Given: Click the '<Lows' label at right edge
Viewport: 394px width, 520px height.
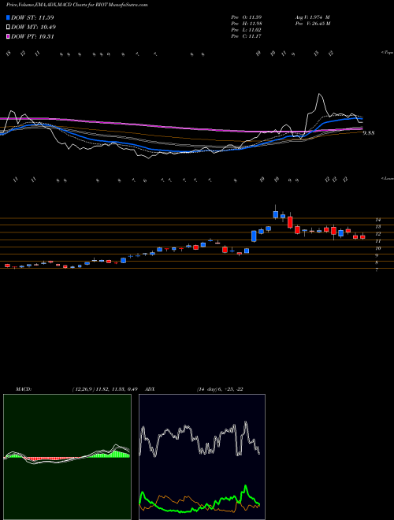Looking at the screenshot, I should [388, 178].
